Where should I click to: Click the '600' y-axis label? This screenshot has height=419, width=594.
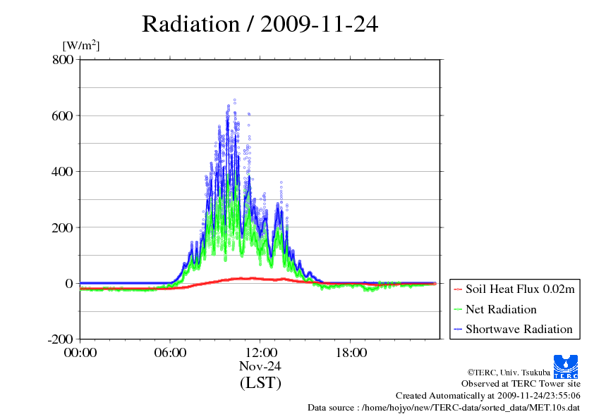click(63, 115)
